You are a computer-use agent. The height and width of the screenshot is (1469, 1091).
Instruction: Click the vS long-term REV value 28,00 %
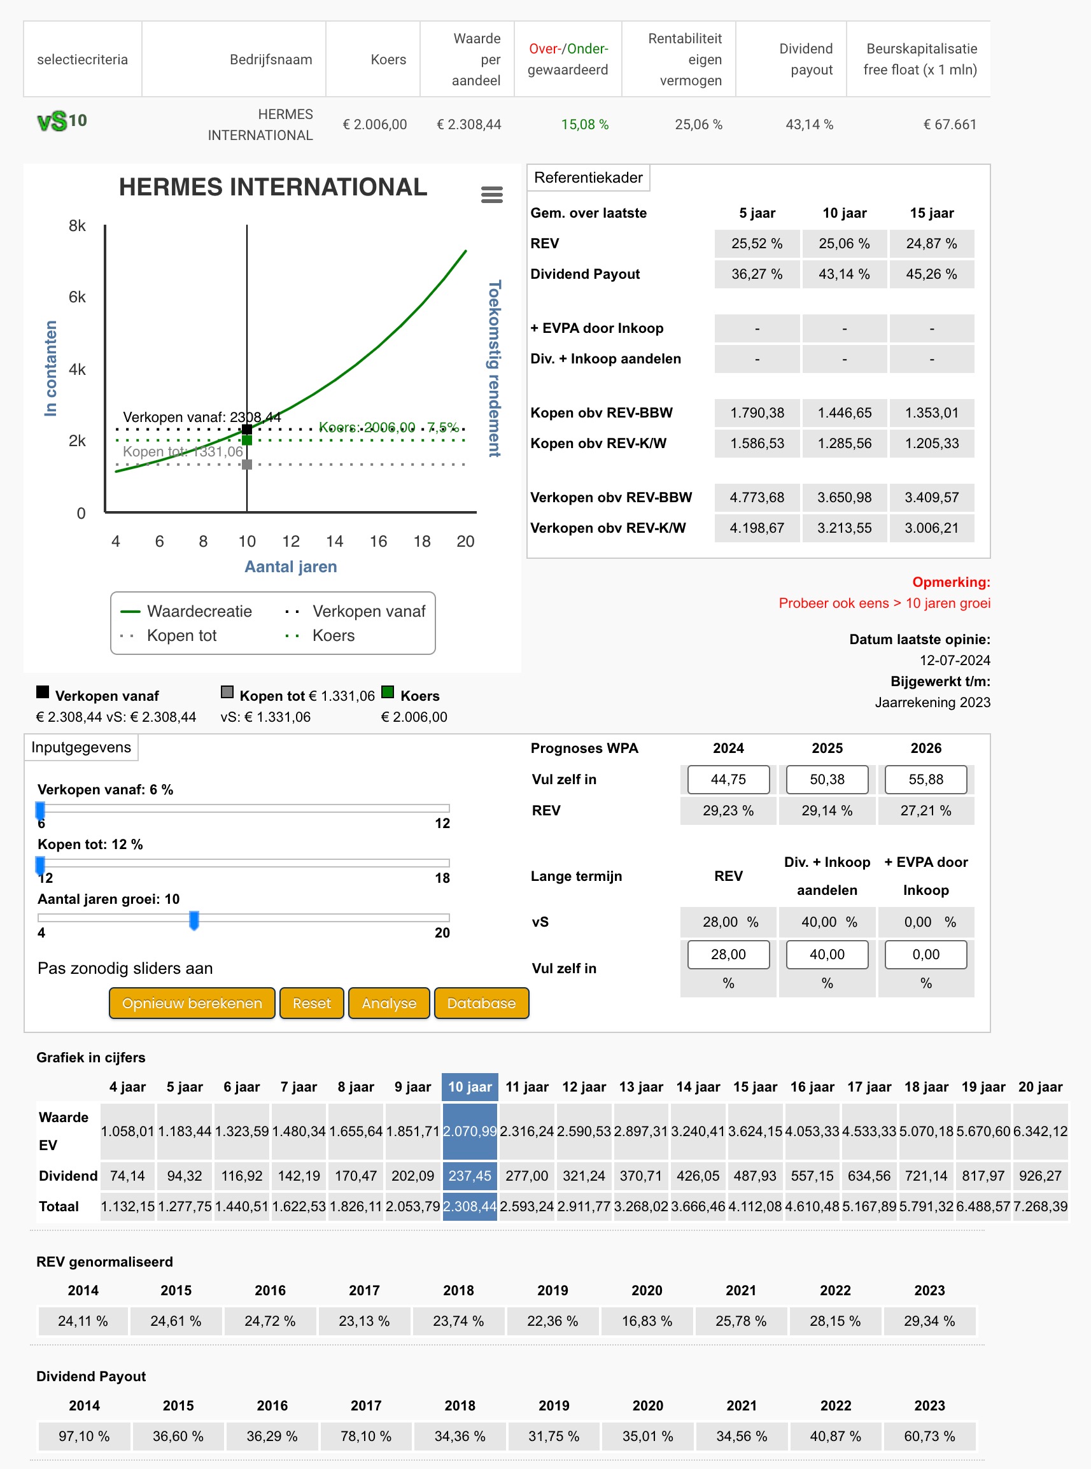point(728,922)
